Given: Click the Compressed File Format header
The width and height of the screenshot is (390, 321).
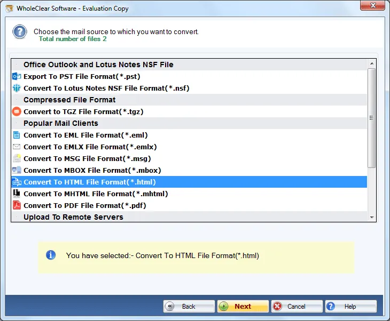Looking at the screenshot, I should (189, 100).
